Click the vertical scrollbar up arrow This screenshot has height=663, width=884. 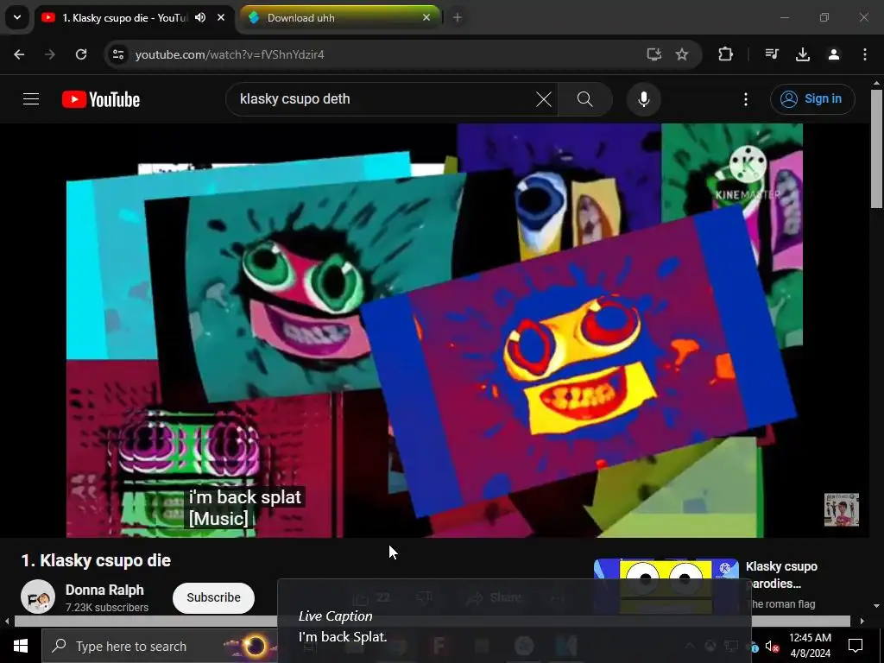[x=876, y=83]
